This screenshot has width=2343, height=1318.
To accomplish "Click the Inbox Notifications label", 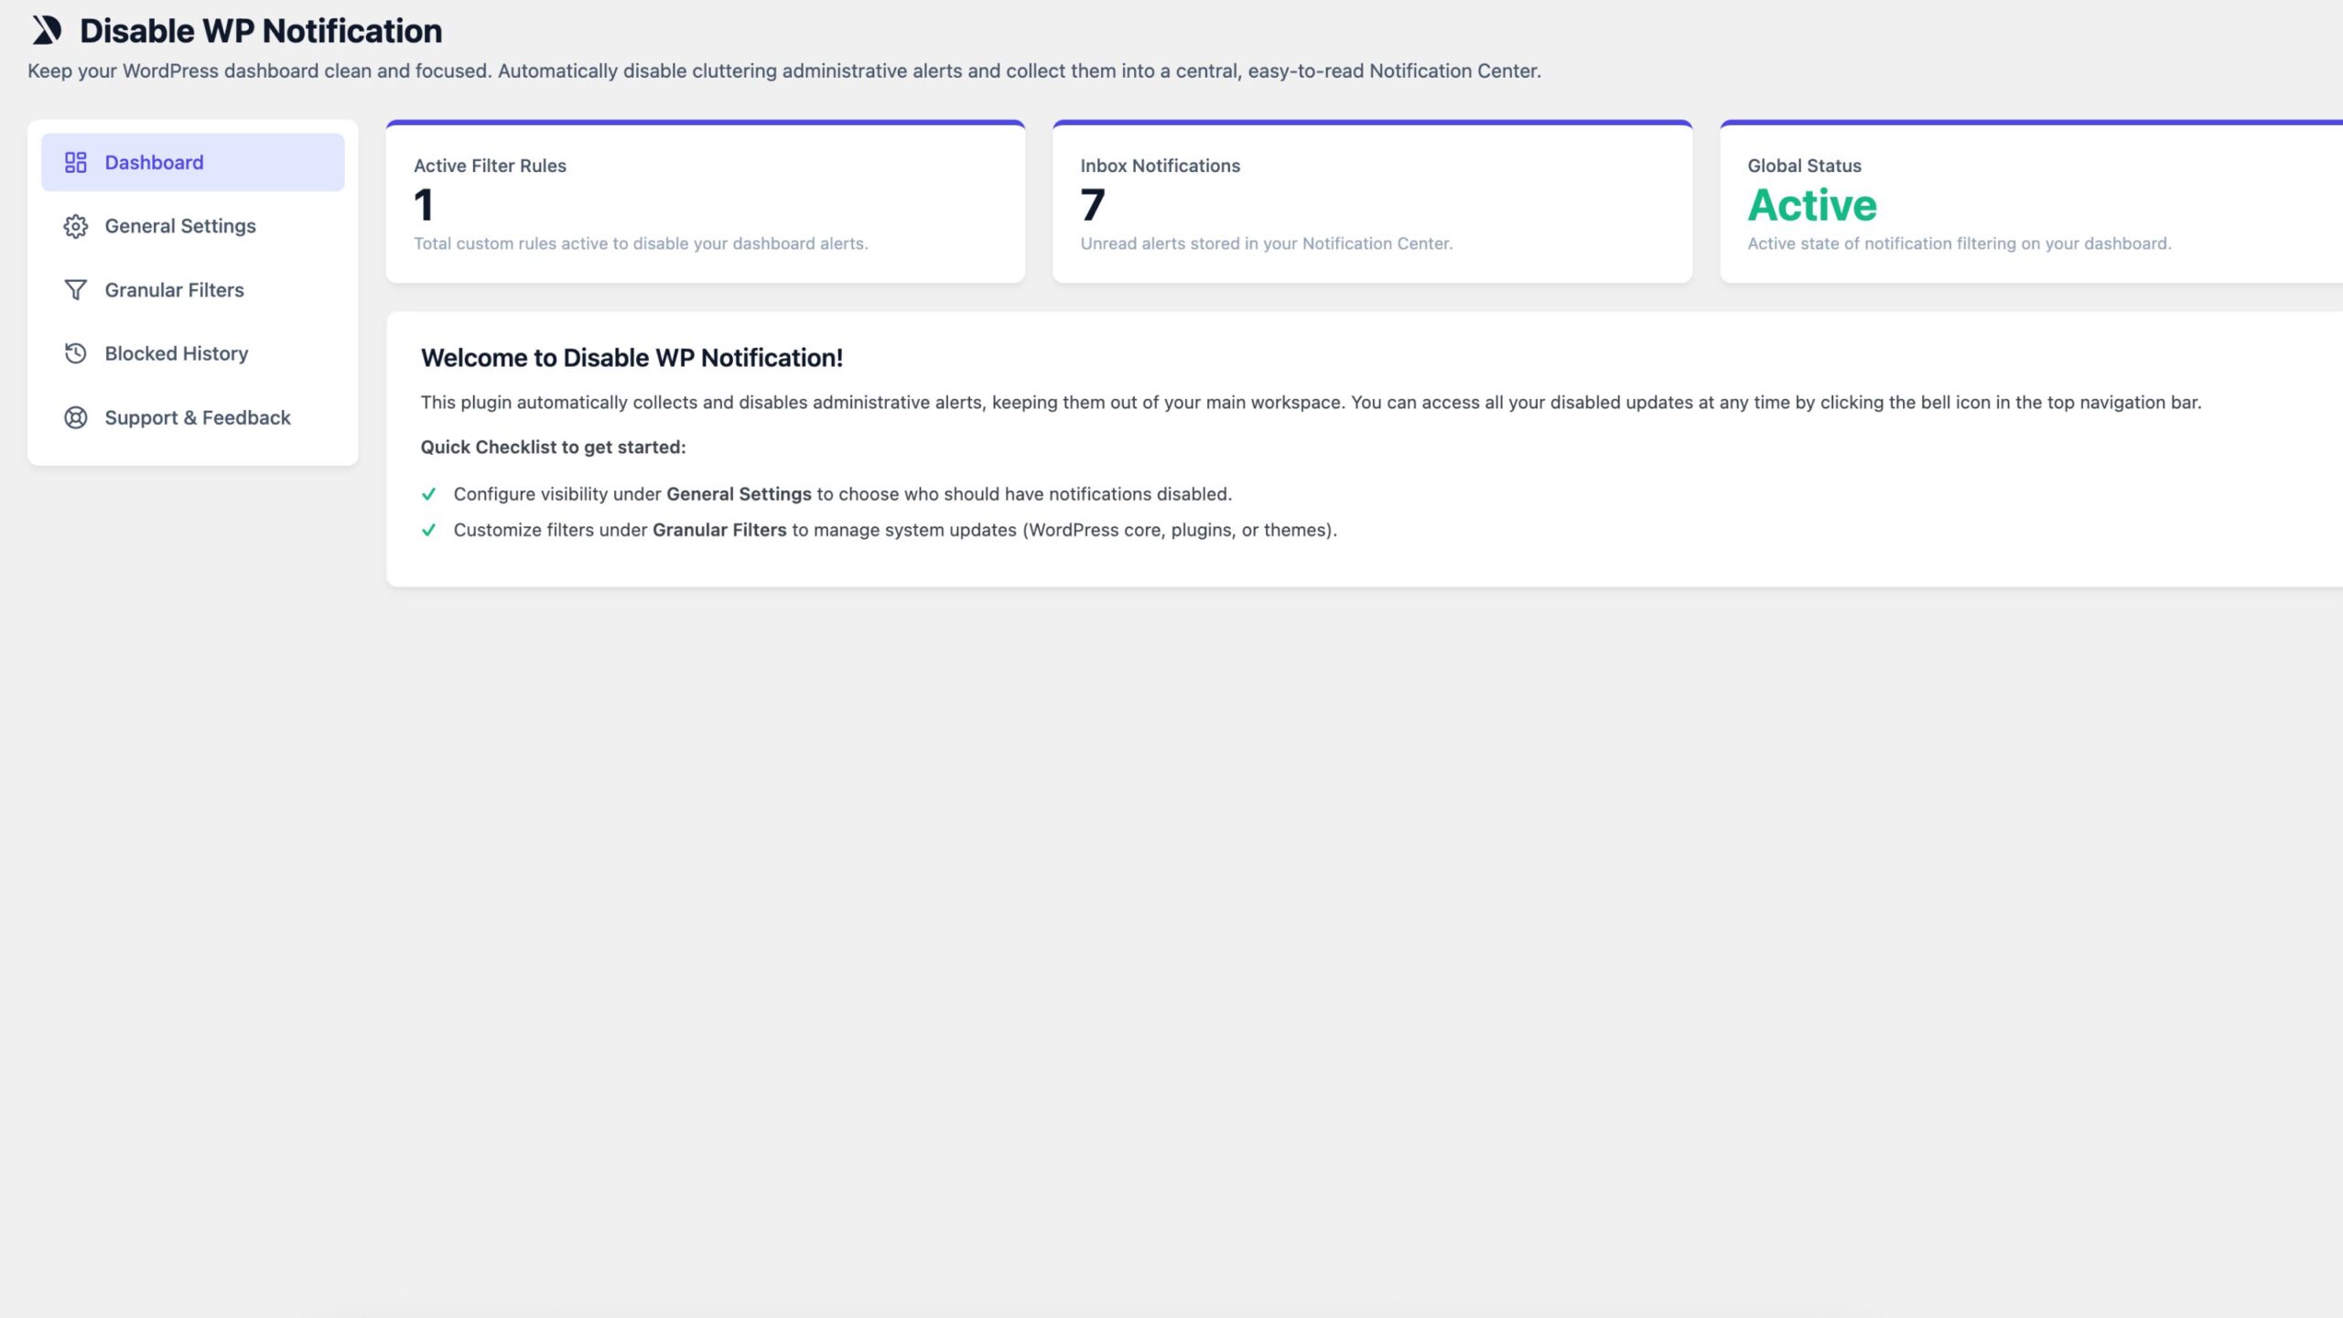I will pos(1160,166).
